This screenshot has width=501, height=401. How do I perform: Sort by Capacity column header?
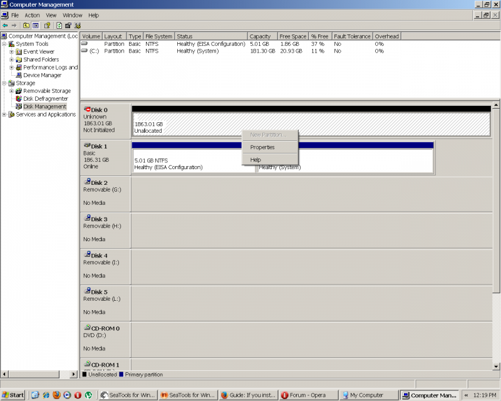click(x=262, y=36)
